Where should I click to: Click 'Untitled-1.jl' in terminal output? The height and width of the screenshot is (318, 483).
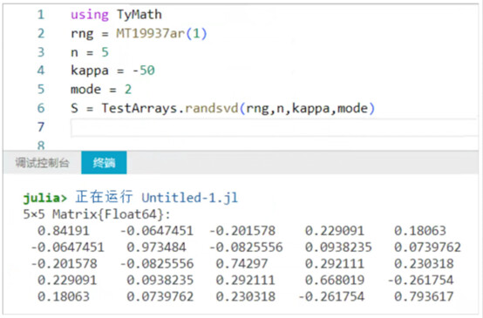tap(190, 198)
